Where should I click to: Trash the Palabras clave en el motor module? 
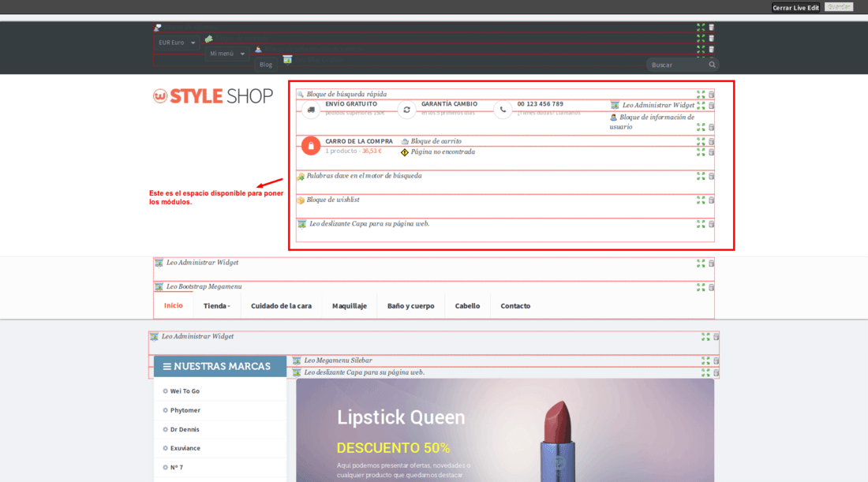pos(712,176)
